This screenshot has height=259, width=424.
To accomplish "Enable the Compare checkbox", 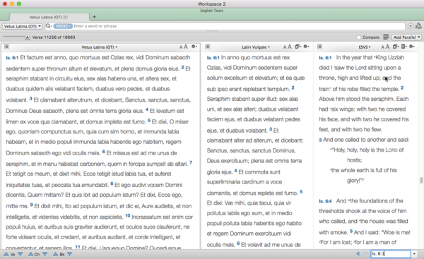I will click(x=358, y=37).
